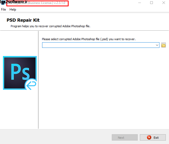This screenshot has height=144, width=169.
Task: Click the "Program helps you to recover" description
Action: click(x=52, y=26)
